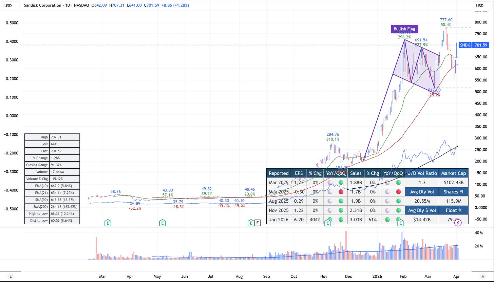The height and width of the screenshot is (282, 494).
Task: Click the 27.89 low price label
Action: (x=135, y=203)
